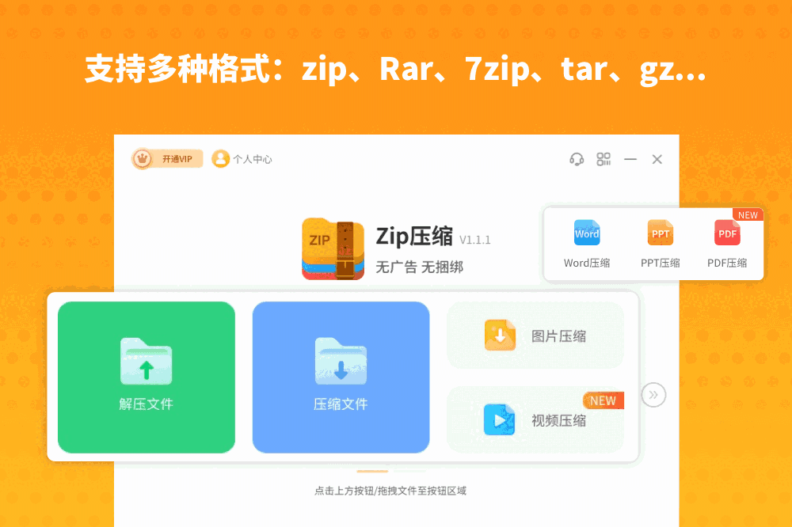Click the blue 压缩文件 compress folder icon
Screen dimensions: 792x527
(x=341, y=360)
